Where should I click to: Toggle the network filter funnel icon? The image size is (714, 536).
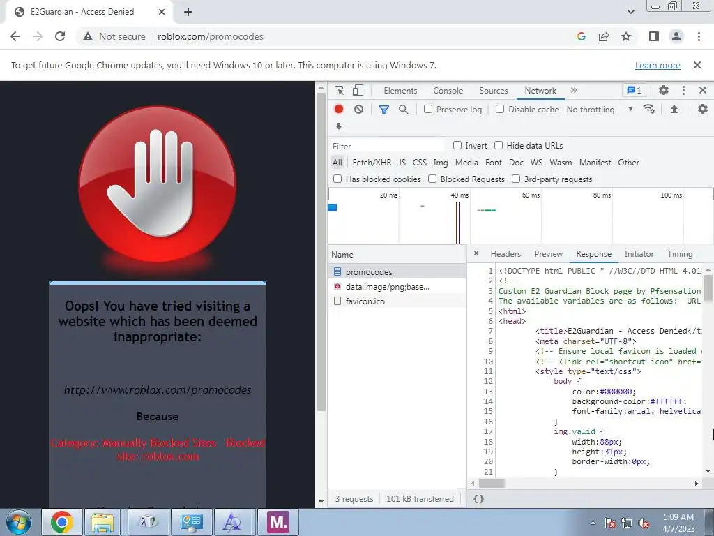(384, 110)
